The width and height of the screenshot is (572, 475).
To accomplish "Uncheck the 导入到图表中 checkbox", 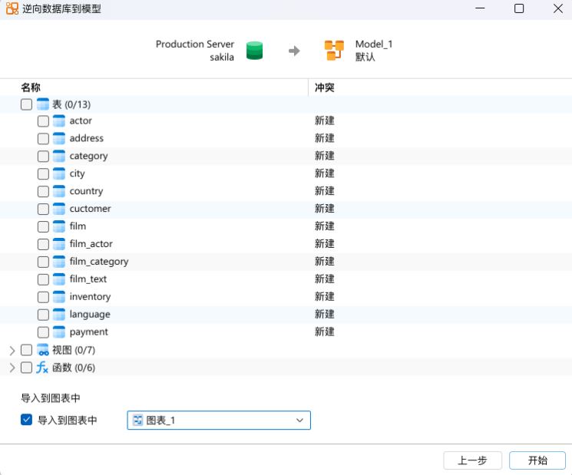I will (26, 420).
